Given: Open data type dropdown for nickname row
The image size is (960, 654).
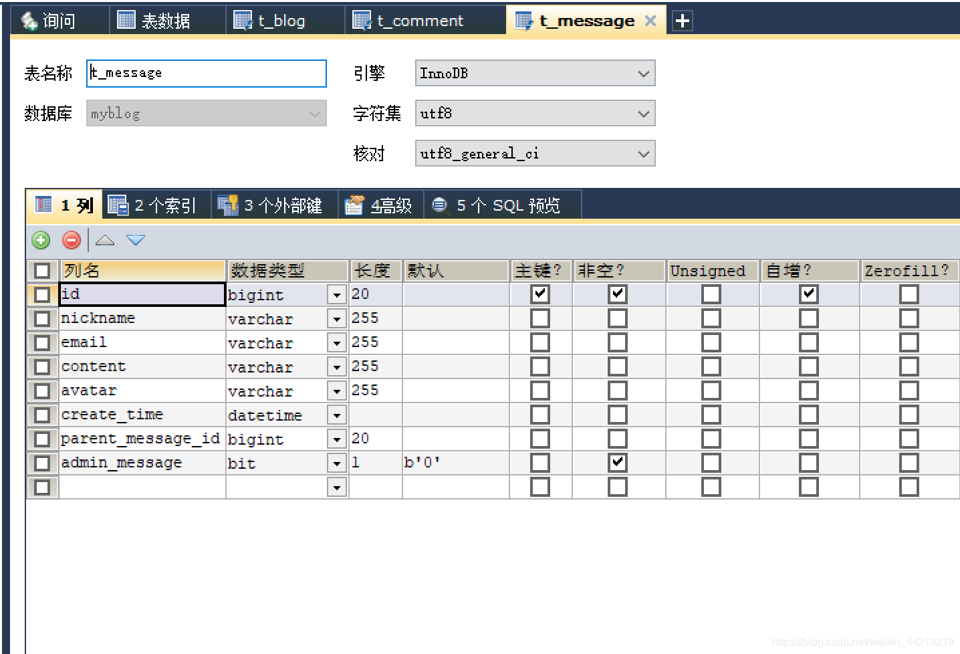Looking at the screenshot, I should 337,318.
